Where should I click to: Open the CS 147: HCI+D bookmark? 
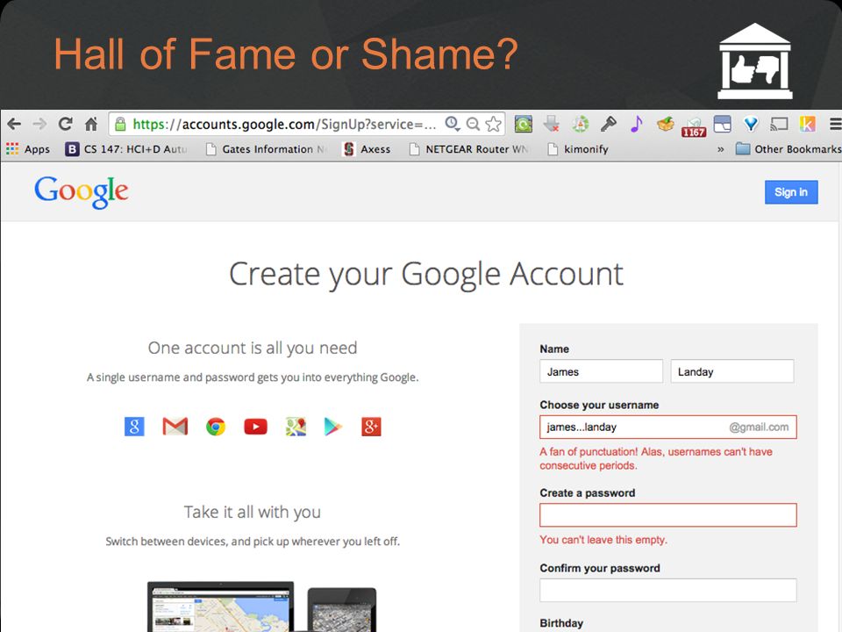126,149
